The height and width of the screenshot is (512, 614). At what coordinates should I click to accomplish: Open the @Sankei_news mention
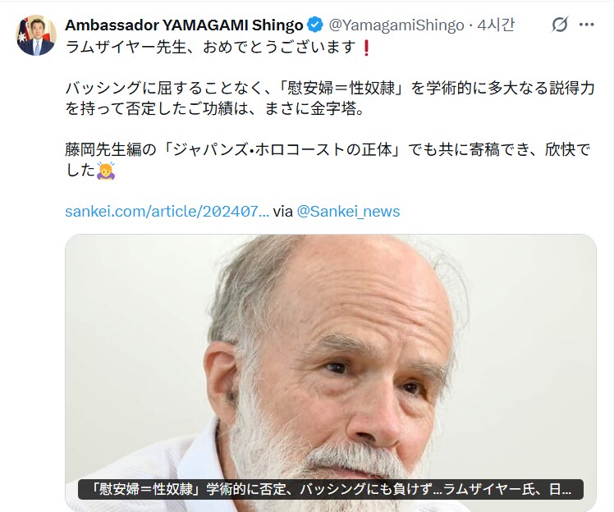[x=348, y=212]
